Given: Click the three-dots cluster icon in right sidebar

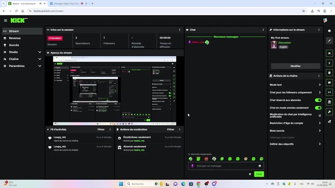Looking at the screenshot, I should (x=329, y=121).
